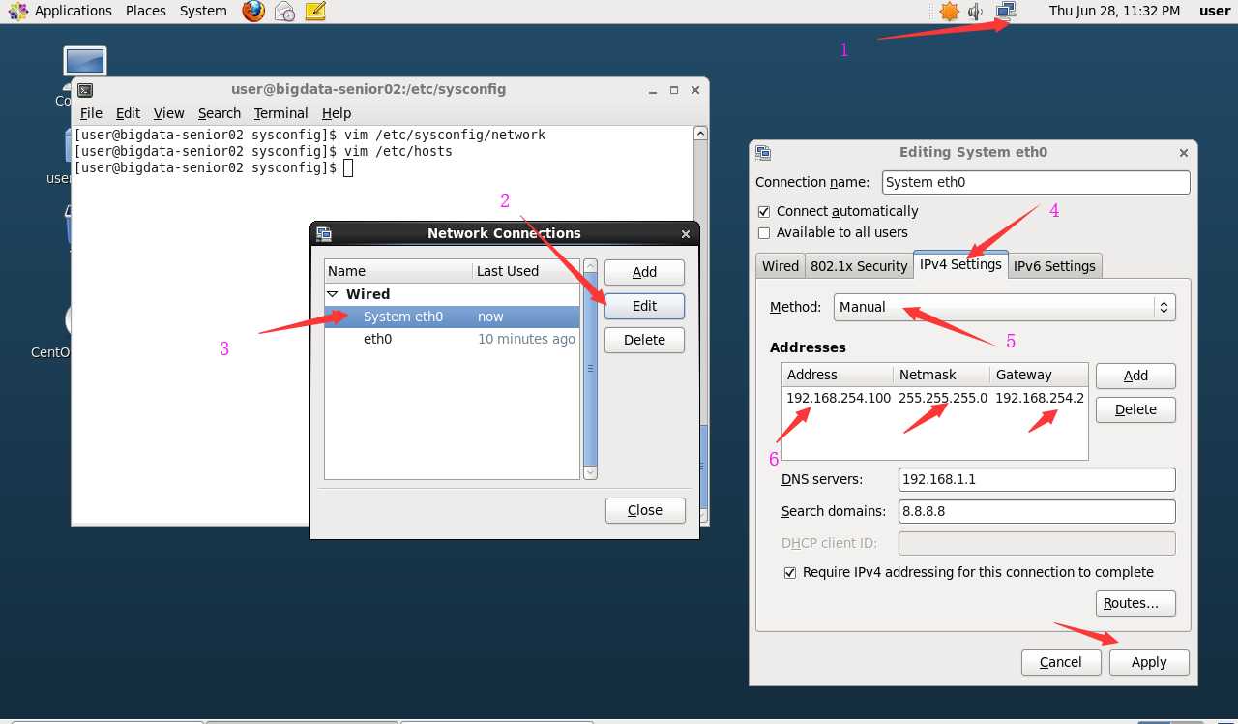Select the IPv4 Settings tab

pyautogui.click(x=960, y=264)
